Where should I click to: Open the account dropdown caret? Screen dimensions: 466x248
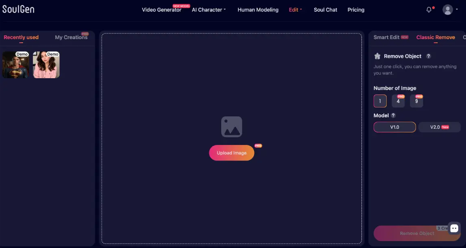tap(457, 9)
